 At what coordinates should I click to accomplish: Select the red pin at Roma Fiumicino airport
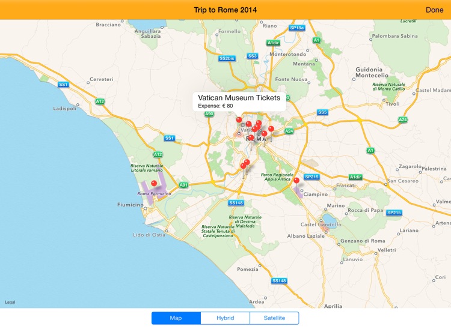click(x=154, y=183)
